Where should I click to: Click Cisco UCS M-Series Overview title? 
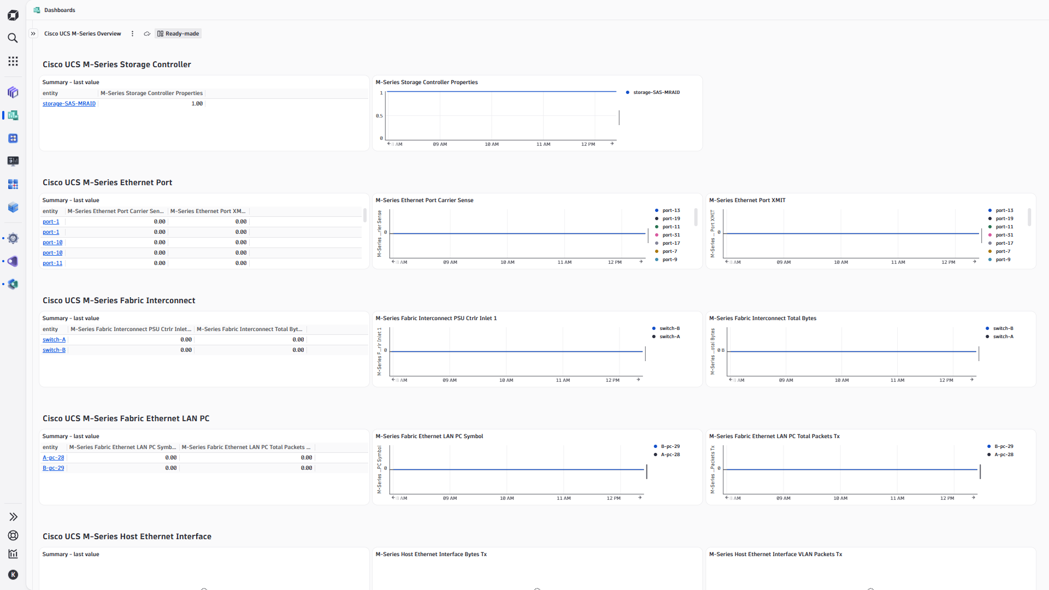pyautogui.click(x=82, y=34)
